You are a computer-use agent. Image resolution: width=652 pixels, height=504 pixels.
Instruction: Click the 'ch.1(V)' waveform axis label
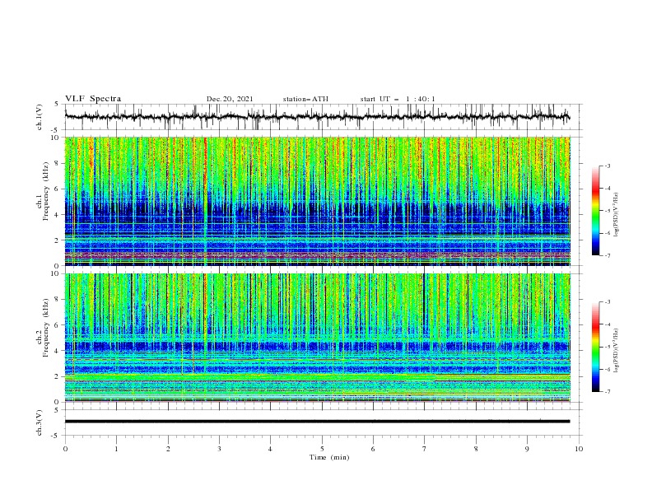click(40, 117)
